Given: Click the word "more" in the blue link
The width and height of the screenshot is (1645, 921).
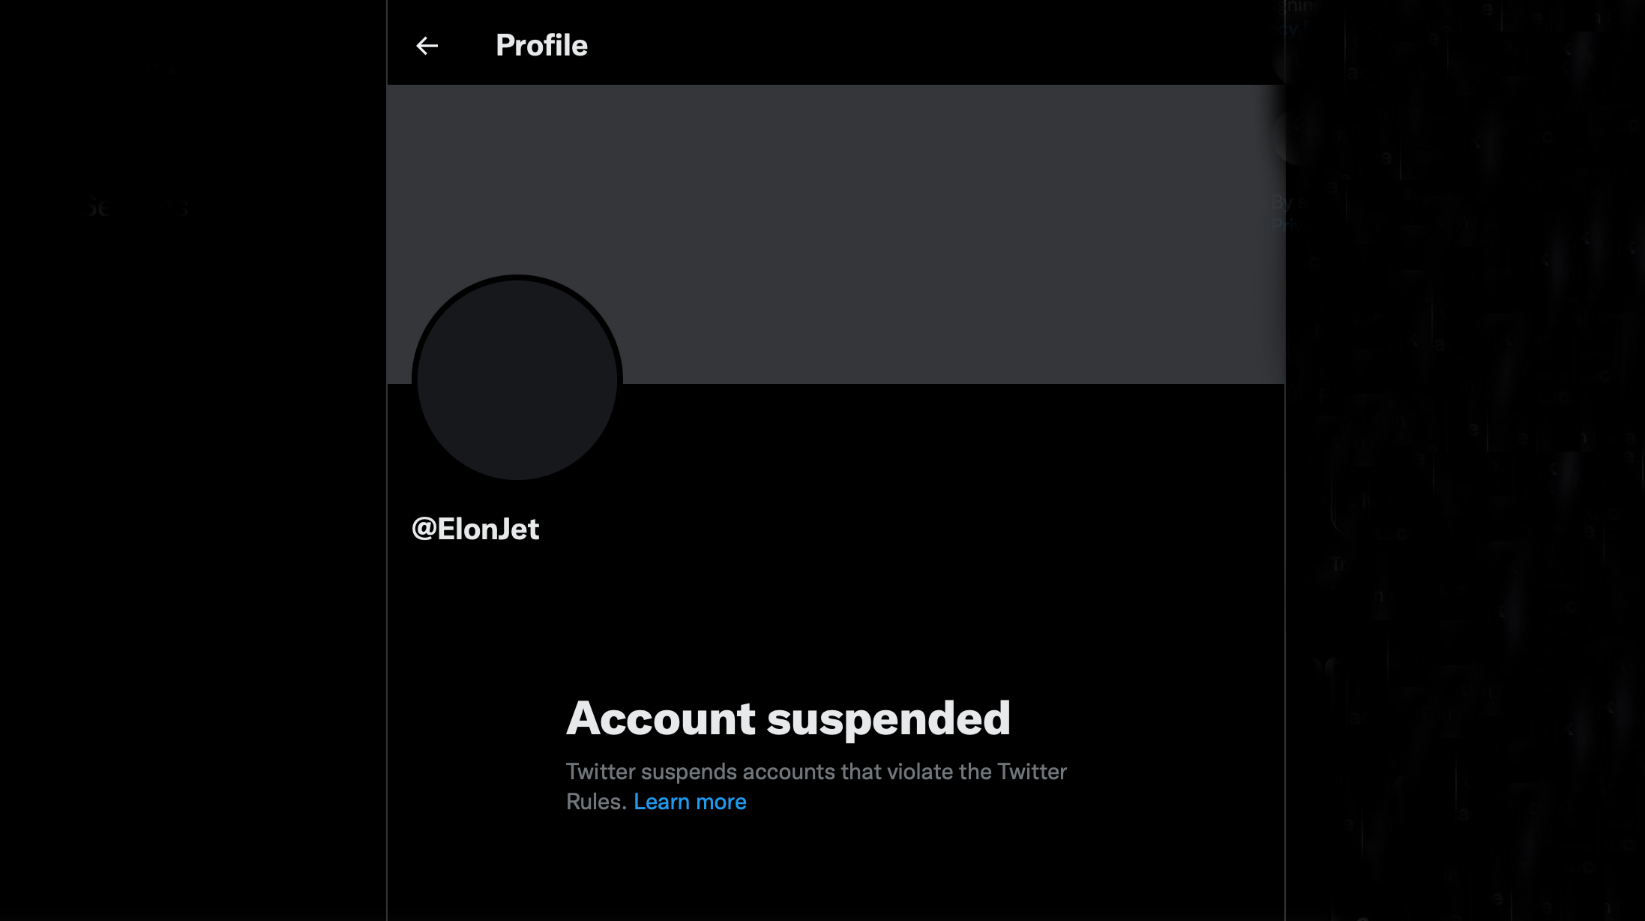Looking at the screenshot, I should (721, 802).
